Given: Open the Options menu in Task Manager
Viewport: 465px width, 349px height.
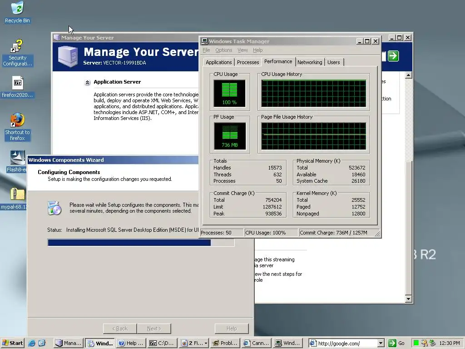Looking at the screenshot, I should pyautogui.click(x=223, y=50).
